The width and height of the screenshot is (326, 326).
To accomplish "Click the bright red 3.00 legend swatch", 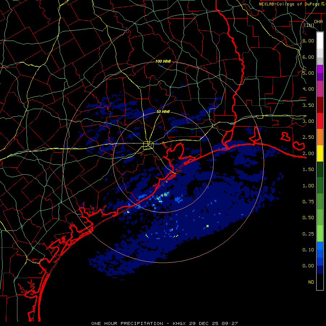I will coord(320,121).
